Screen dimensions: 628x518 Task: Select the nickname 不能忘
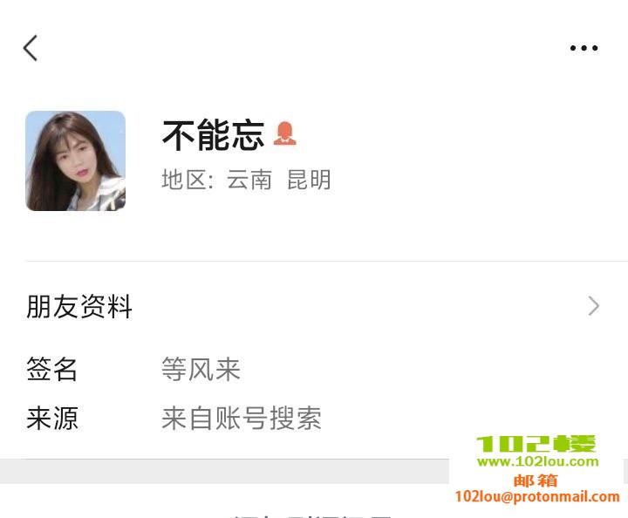213,135
